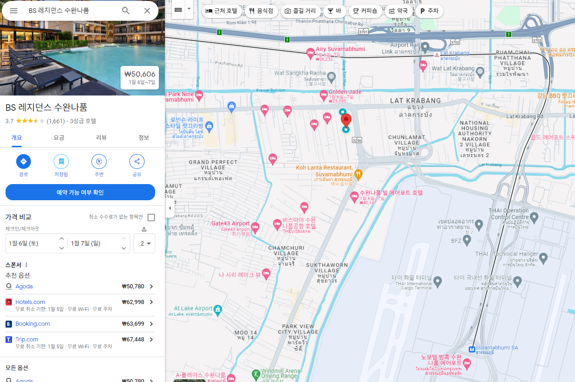Decrease check-out date with down arrow
The image size is (575, 382).
pyautogui.click(x=123, y=248)
